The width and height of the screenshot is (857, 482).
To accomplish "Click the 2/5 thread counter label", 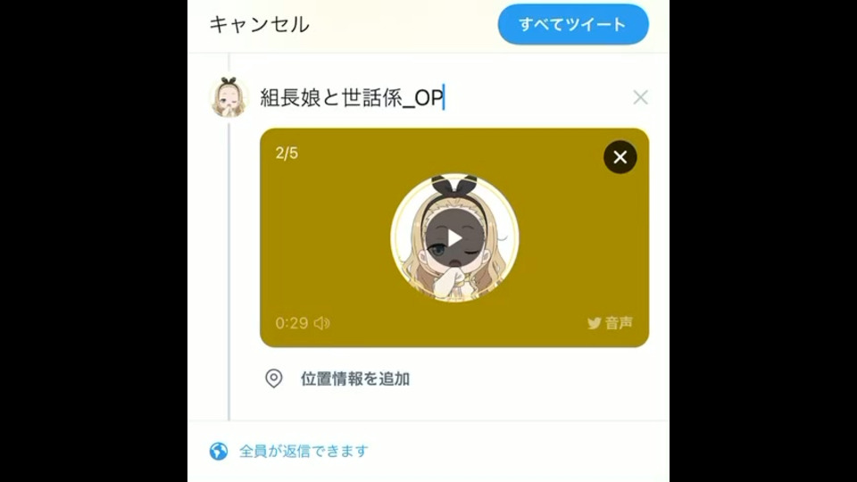I will coord(287,153).
